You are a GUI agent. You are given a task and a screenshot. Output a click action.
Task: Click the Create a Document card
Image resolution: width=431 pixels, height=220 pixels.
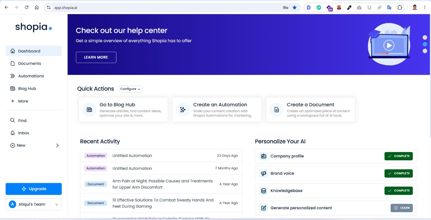point(311,109)
